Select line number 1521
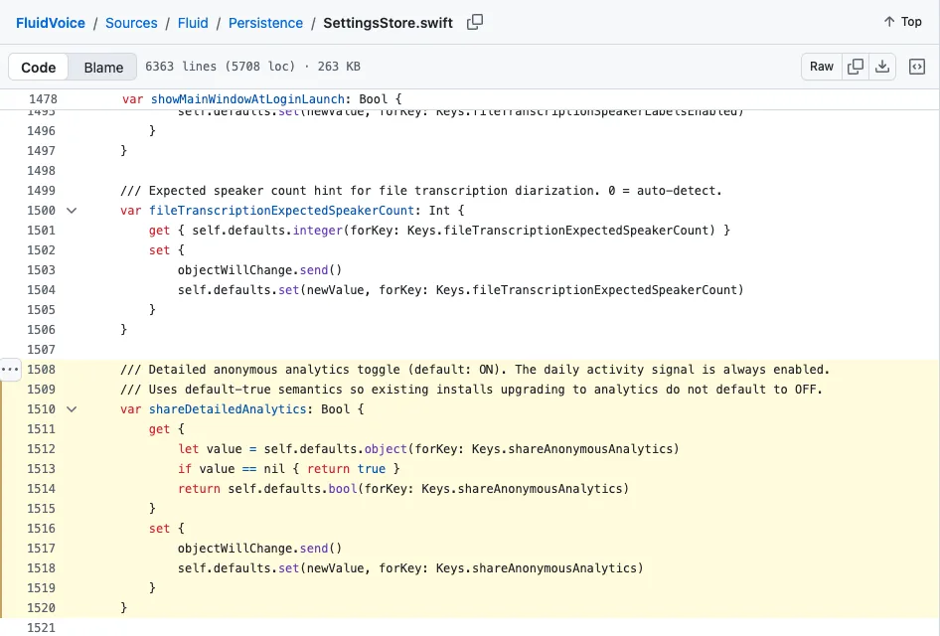This screenshot has height=636, width=940. 42,628
